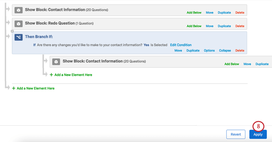Duplicate the first Contact Information block

[224, 12]
